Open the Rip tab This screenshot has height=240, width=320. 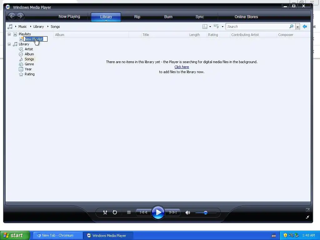pyautogui.click(x=137, y=17)
